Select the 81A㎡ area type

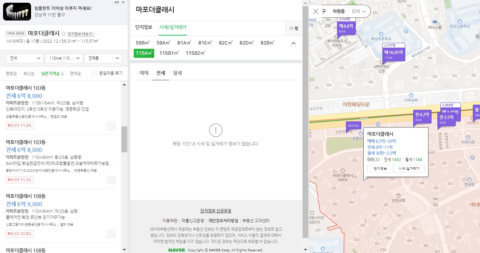[184, 43]
